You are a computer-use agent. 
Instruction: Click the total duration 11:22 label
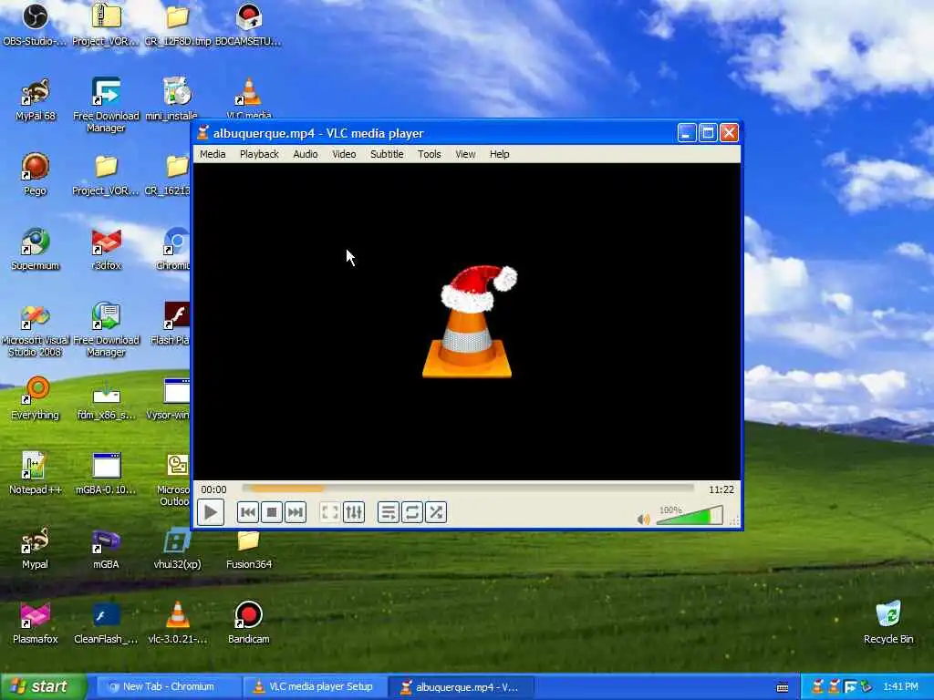(721, 489)
